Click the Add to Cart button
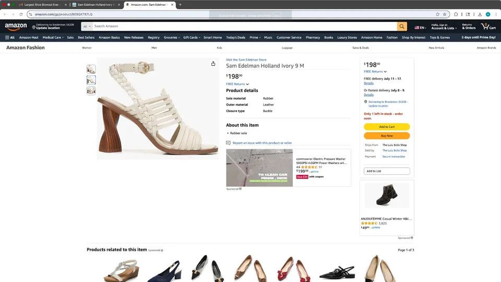 pyautogui.click(x=387, y=126)
